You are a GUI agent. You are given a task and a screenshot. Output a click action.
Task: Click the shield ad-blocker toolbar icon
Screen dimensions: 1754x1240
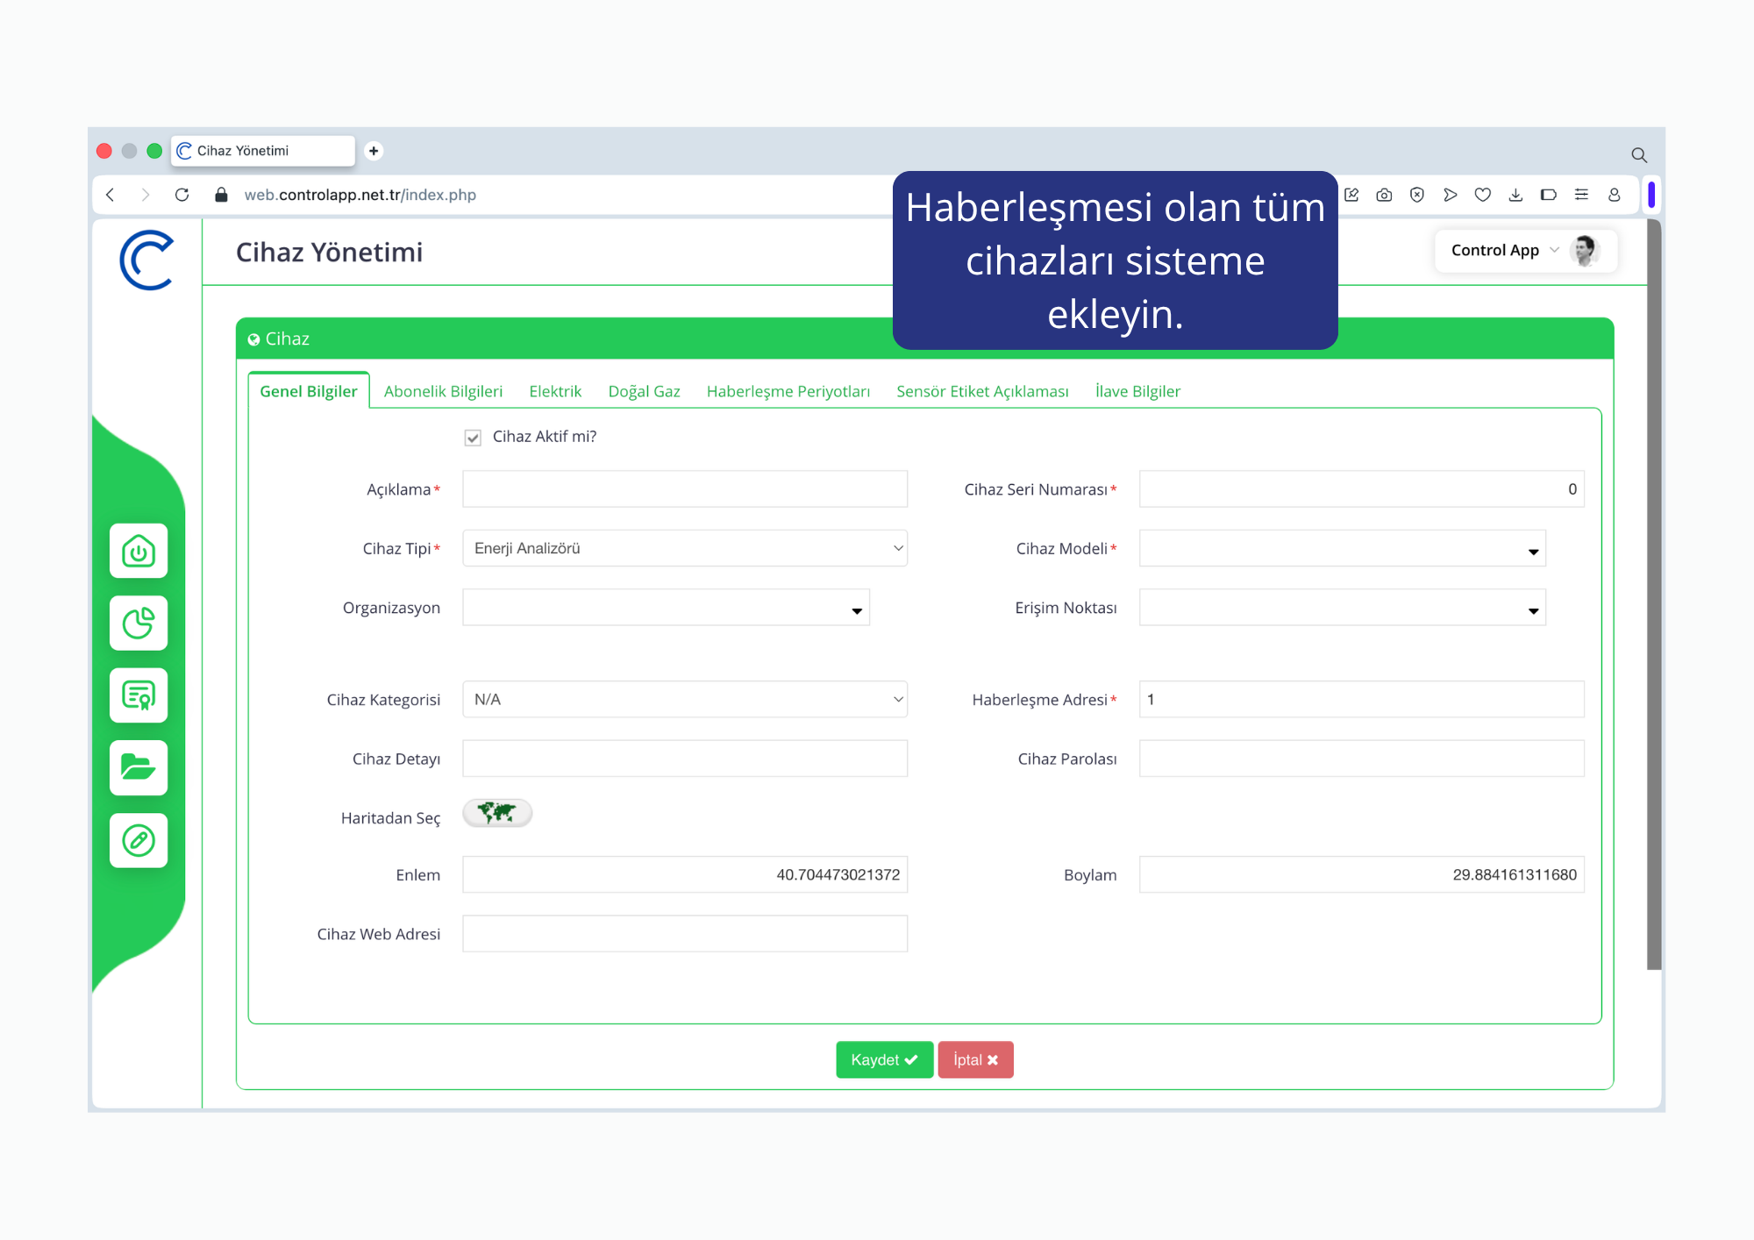pos(1417,195)
